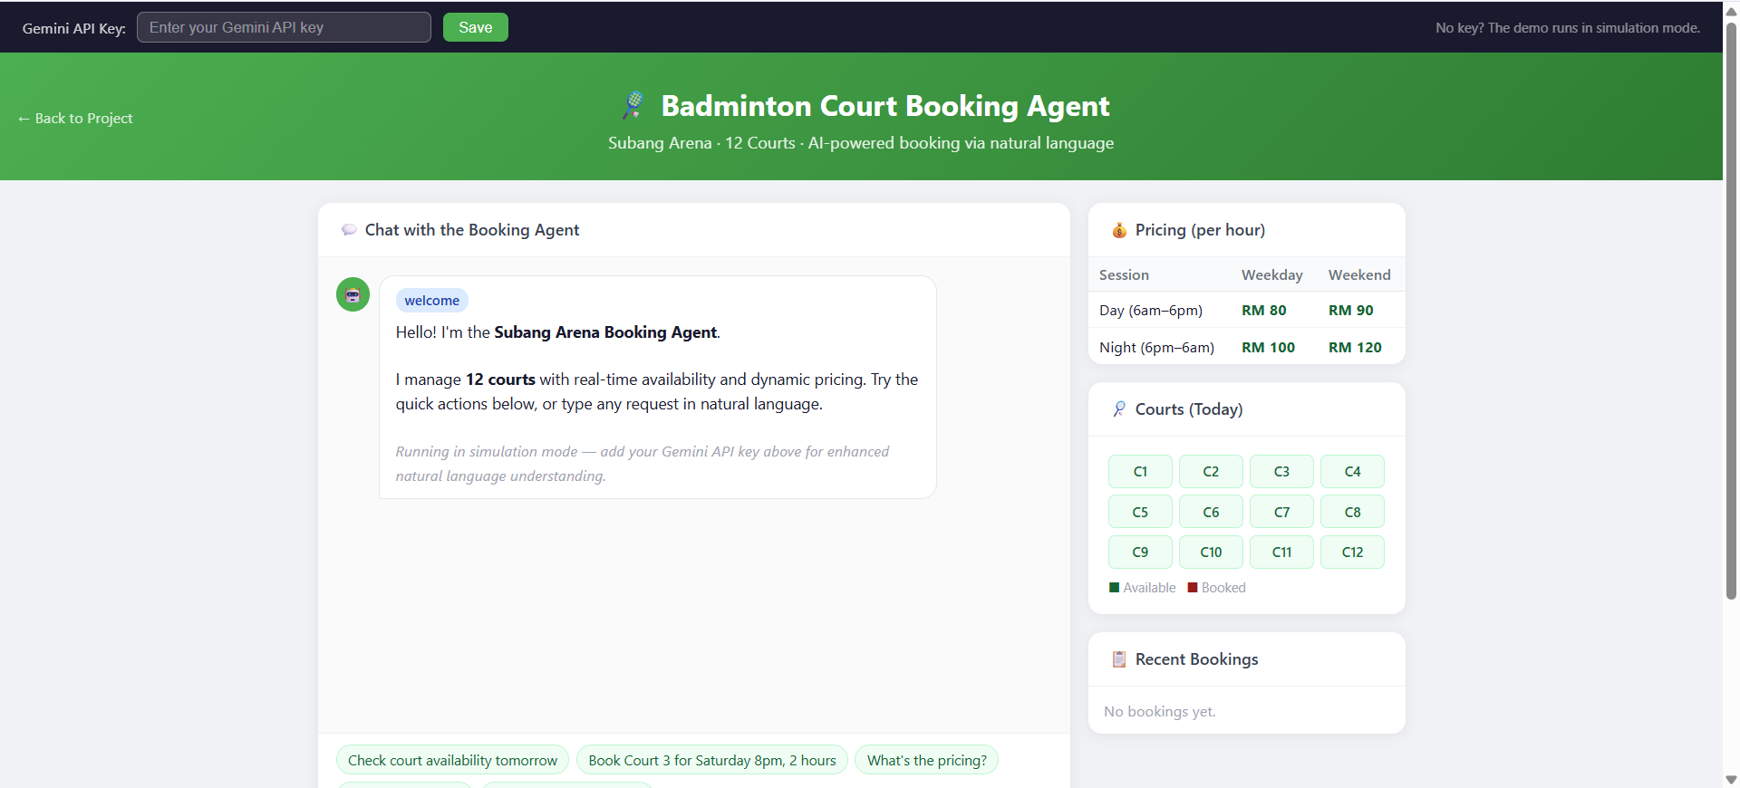Click the Weekday column header

[x=1271, y=274]
